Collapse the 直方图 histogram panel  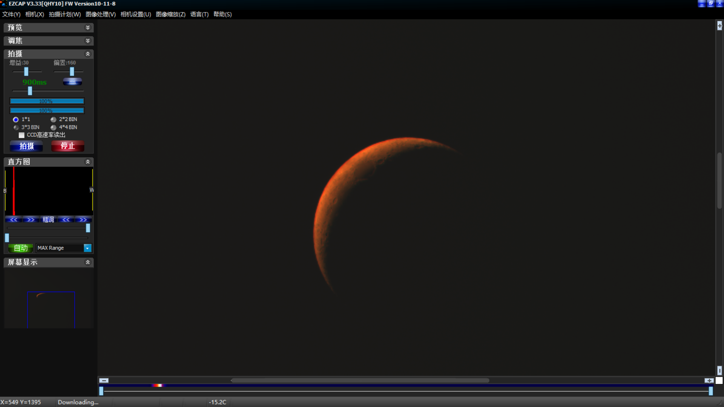[x=87, y=162]
